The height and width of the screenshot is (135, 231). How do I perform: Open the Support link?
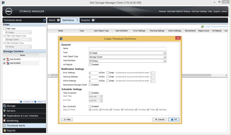pos(217,11)
